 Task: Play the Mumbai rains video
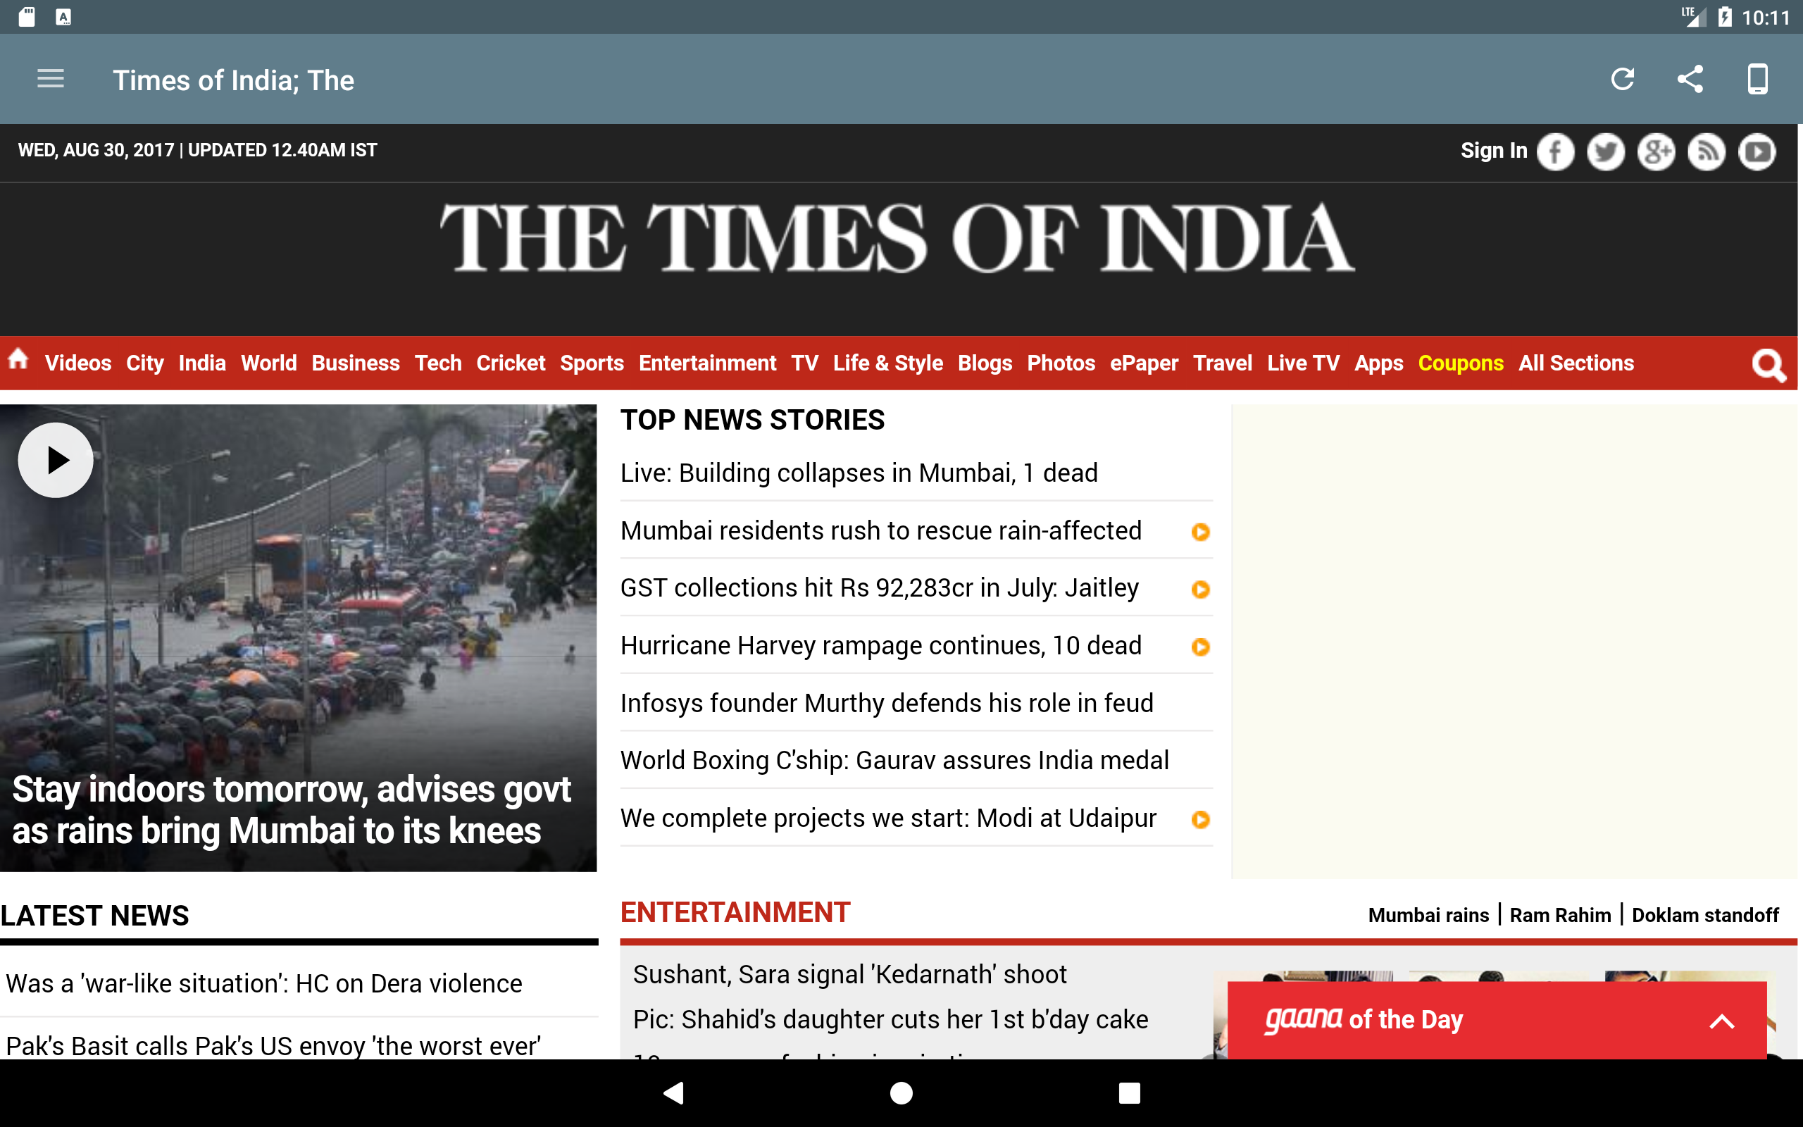coord(56,460)
